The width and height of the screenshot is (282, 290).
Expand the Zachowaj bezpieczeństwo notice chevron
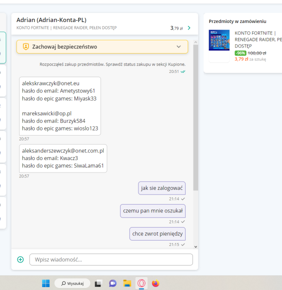pyautogui.click(x=179, y=46)
